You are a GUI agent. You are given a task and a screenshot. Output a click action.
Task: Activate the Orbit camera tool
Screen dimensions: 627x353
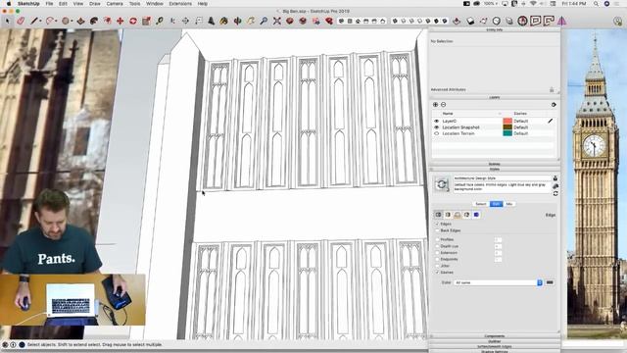point(237,21)
